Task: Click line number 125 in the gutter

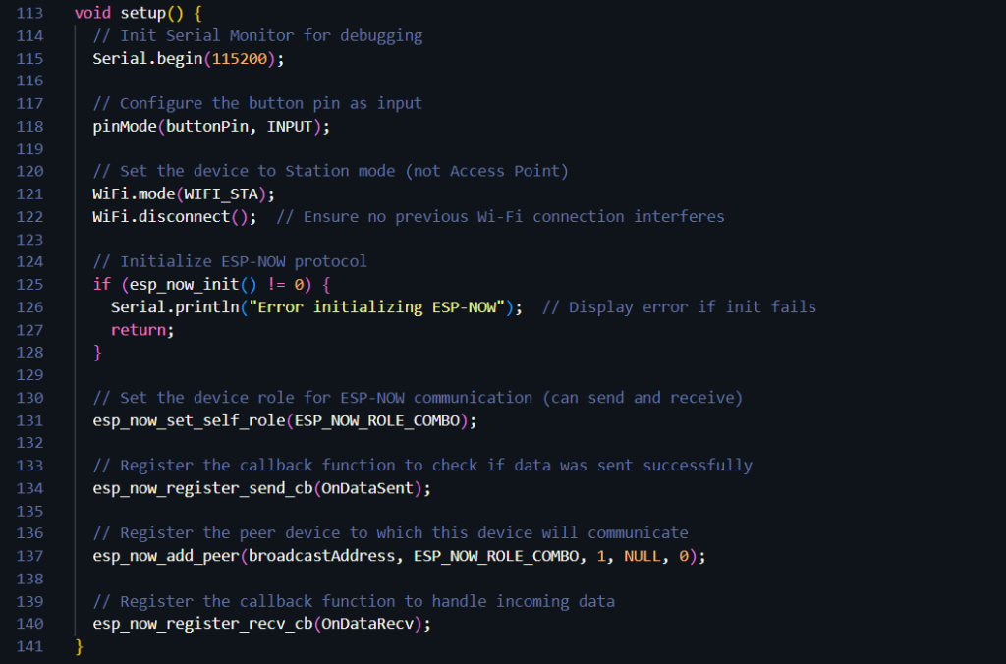Action: pyautogui.click(x=30, y=284)
